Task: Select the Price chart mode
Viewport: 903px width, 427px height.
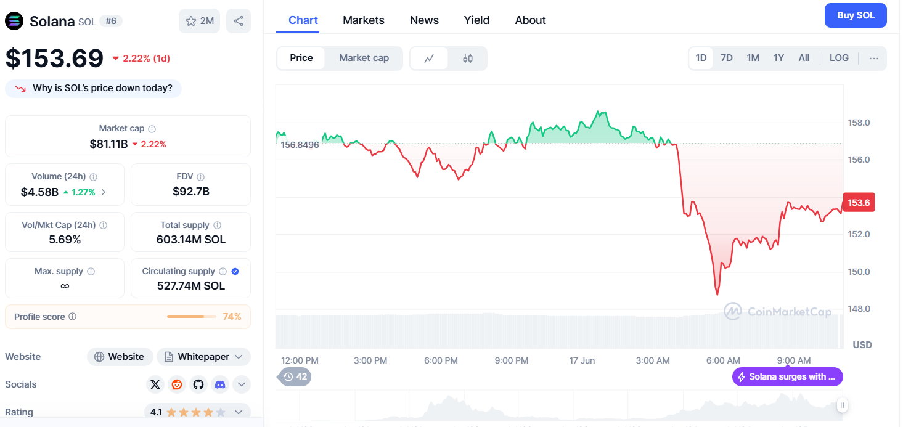Action: [x=301, y=58]
